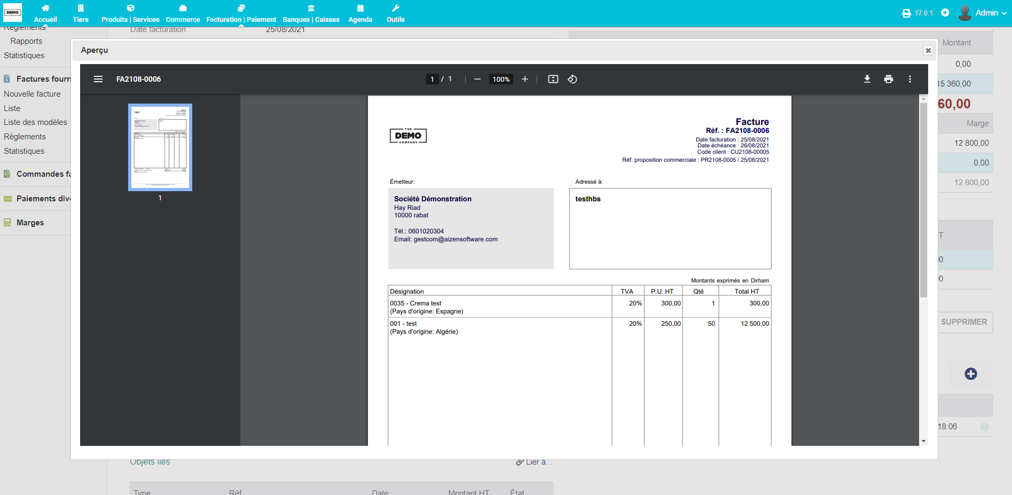Open the Agenda menu
This screenshot has width=1012, height=495.
click(360, 13)
